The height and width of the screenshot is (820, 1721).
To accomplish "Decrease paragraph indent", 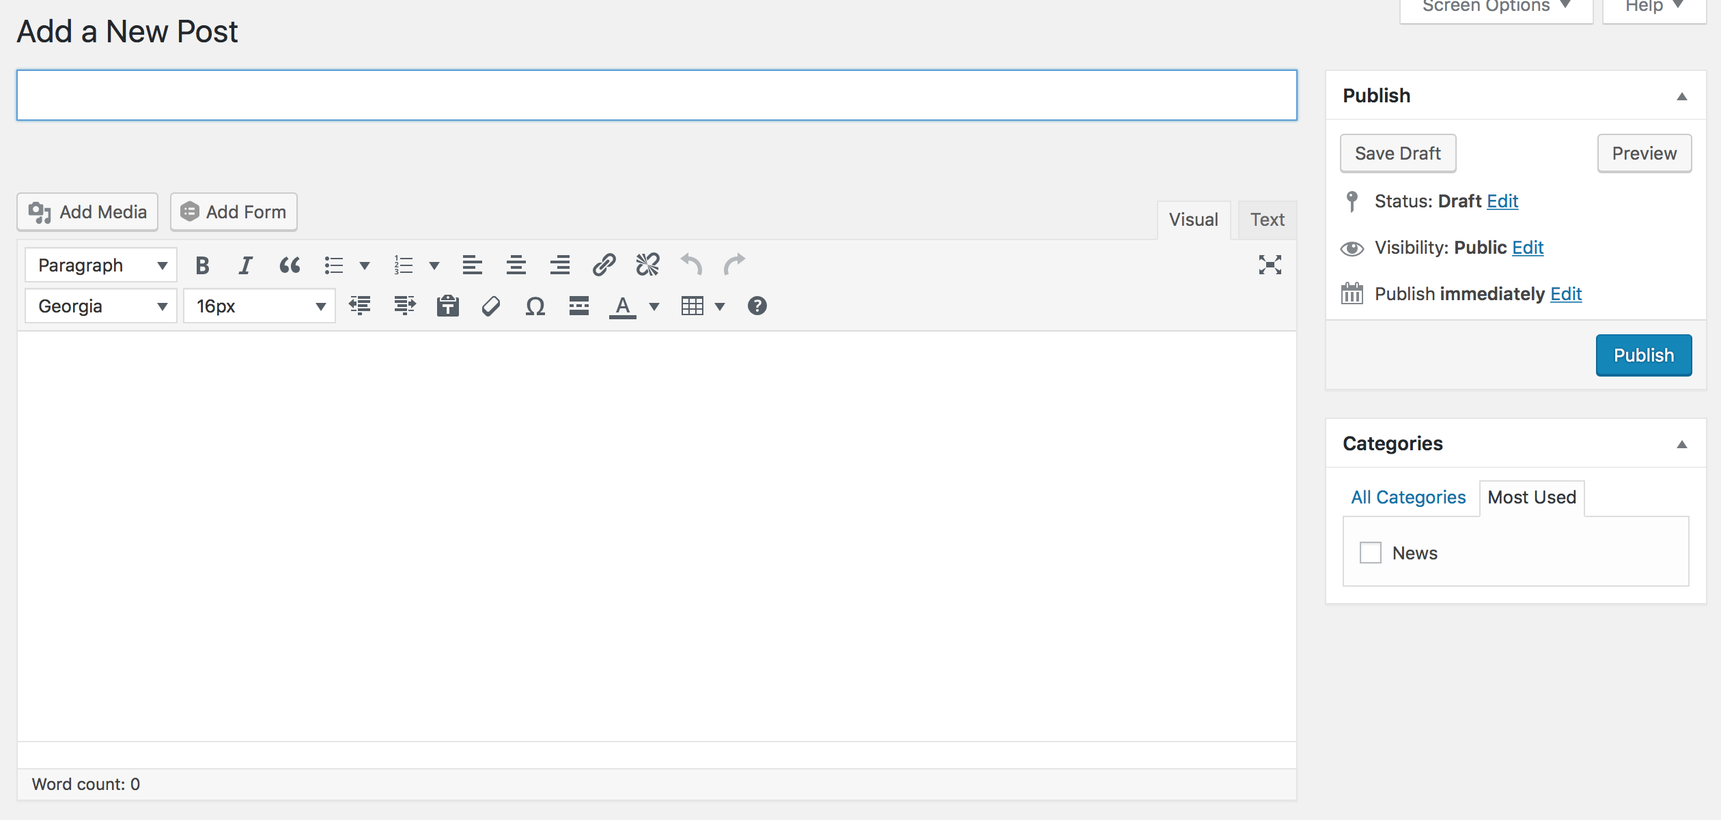I will pyautogui.click(x=360, y=306).
